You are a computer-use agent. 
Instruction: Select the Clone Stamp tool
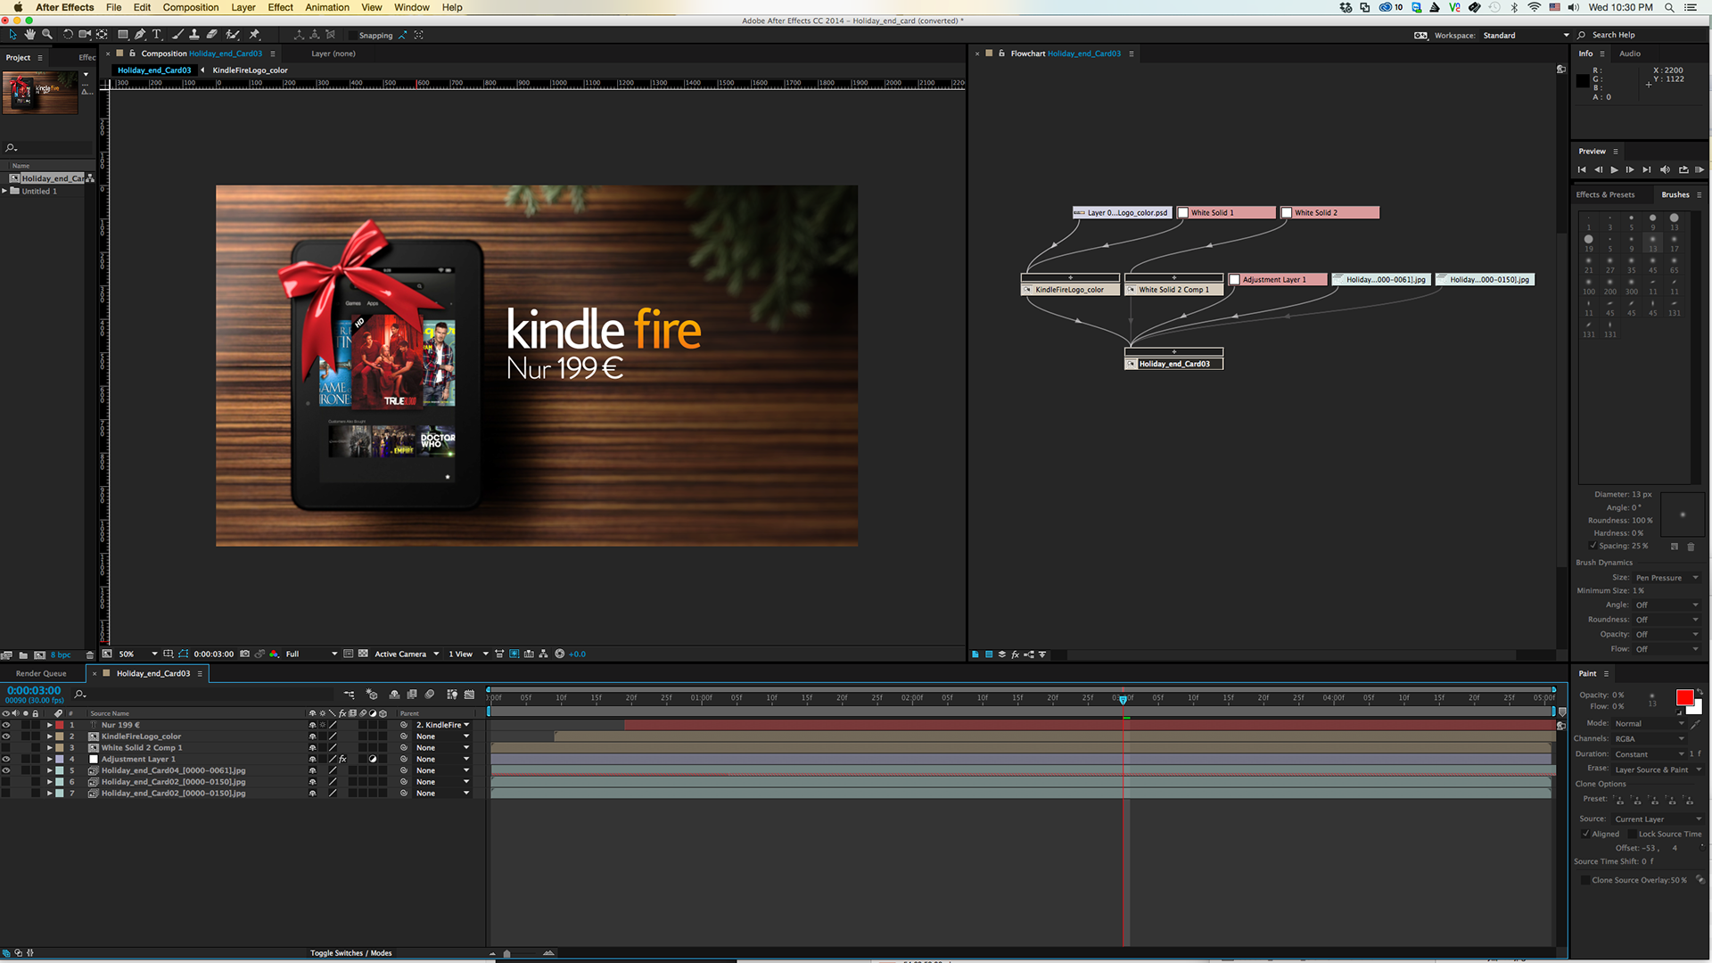pos(193,35)
